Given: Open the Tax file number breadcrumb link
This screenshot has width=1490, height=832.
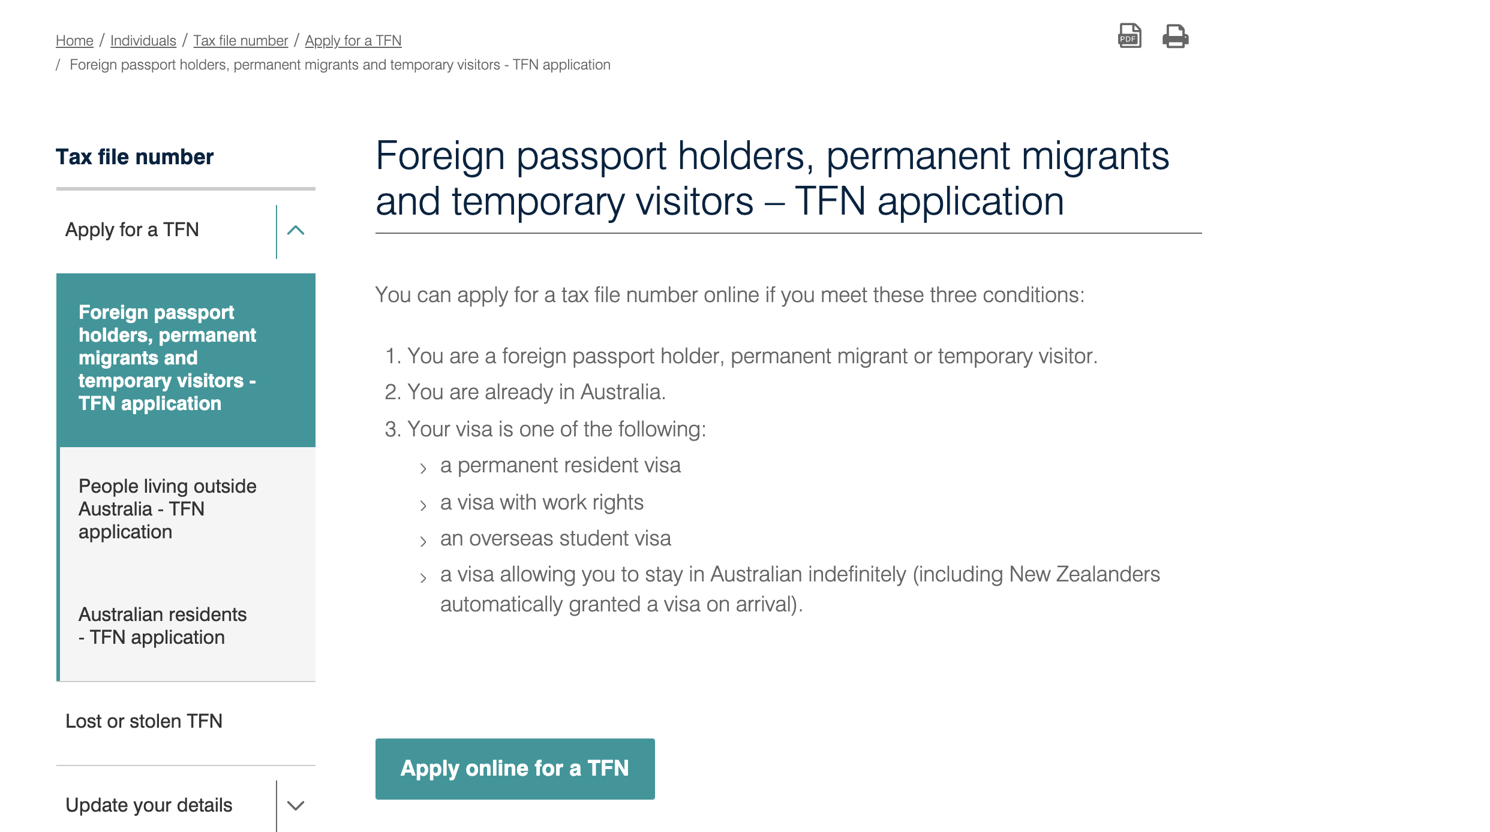Looking at the screenshot, I should [x=241, y=41].
